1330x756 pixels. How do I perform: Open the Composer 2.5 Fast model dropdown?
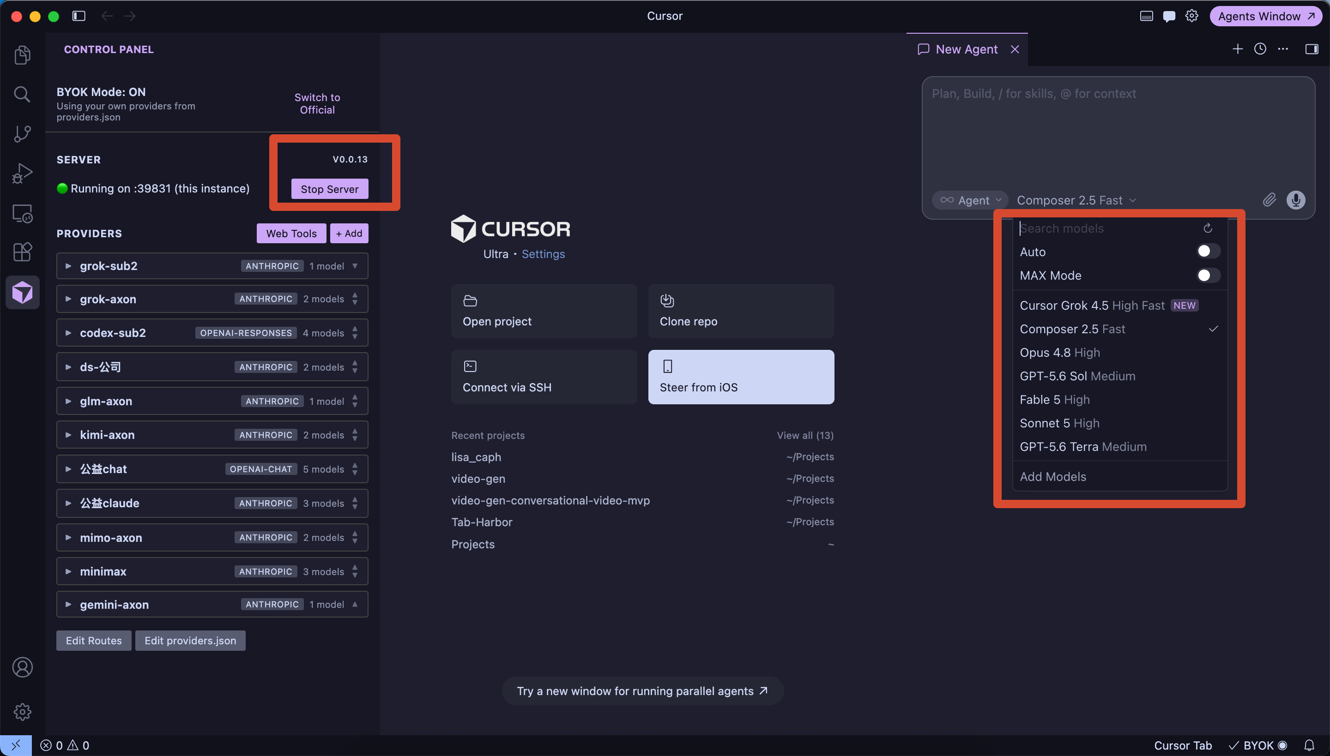[1076, 200]
